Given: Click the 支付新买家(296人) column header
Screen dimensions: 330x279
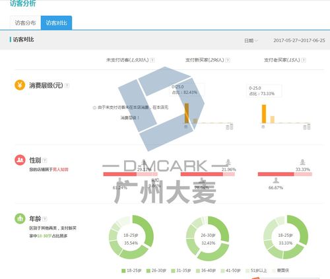Looking at the screenshot, I should (x=205, y=60).
